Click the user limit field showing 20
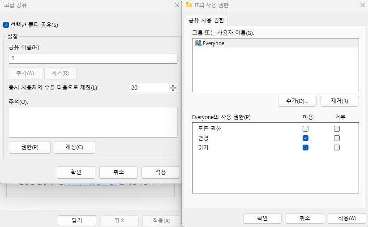The image size is (368, 227). 150,88
